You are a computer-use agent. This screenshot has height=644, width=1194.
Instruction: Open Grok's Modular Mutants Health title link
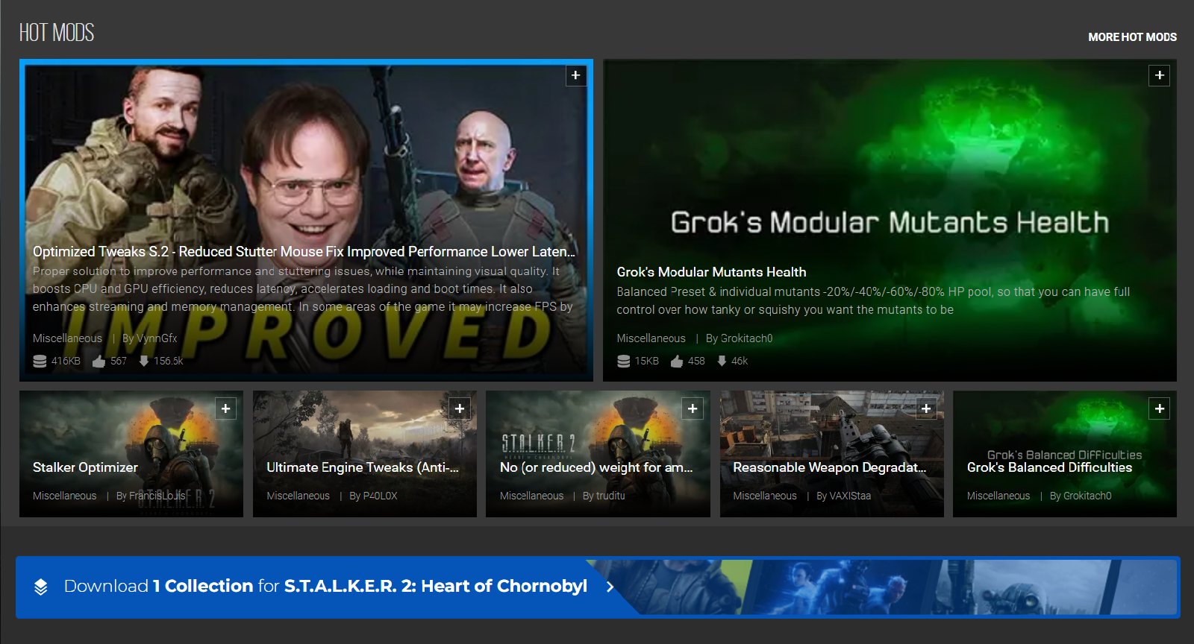tap(711, 272)
